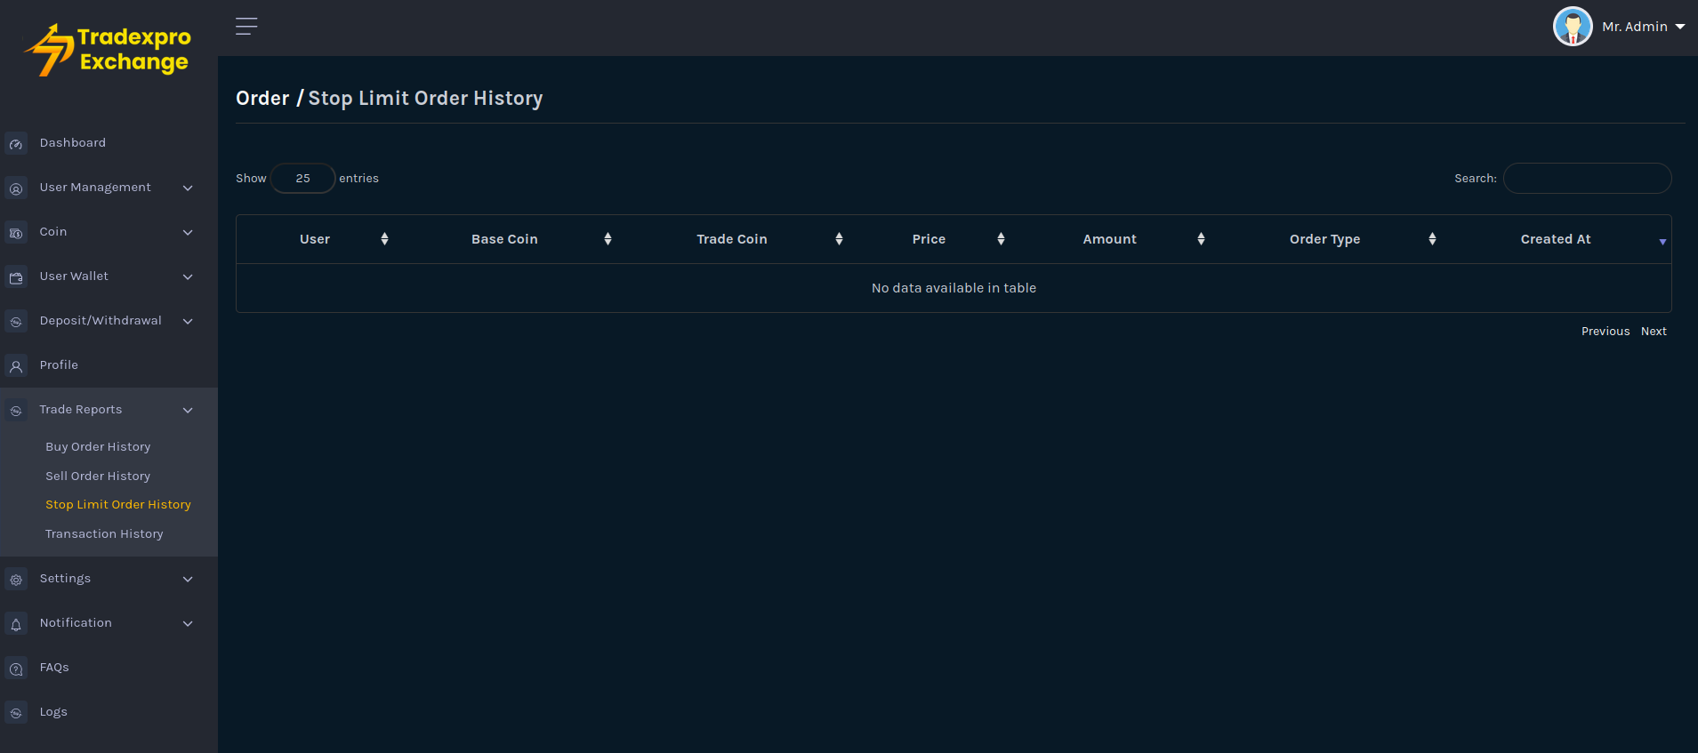Image resolution: width=1698 pixels, height=753 pixels.
Task: Open Buy Order History report
Action: coord(98,447)
